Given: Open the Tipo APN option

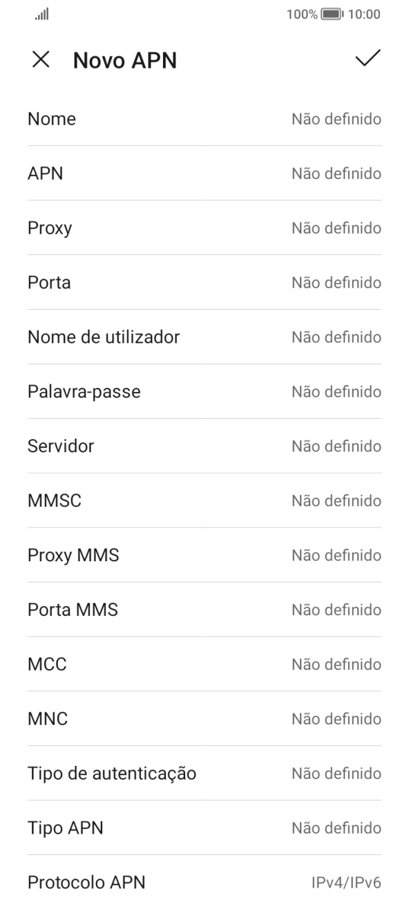Looking at the screenshot, I should (x=204, y=828).
